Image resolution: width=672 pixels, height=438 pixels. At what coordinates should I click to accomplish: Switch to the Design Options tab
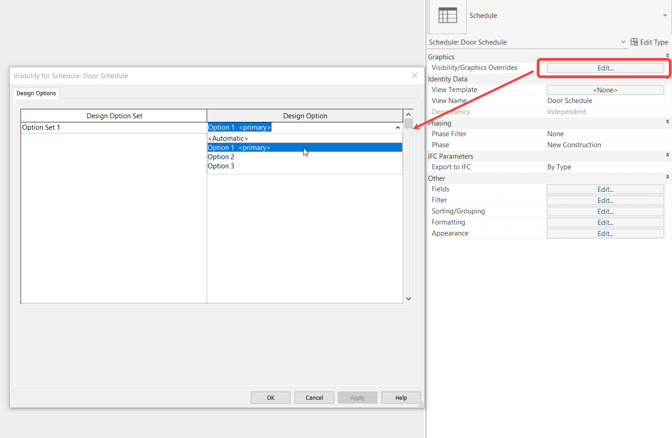pyautogui.click(x=36, y=93)
